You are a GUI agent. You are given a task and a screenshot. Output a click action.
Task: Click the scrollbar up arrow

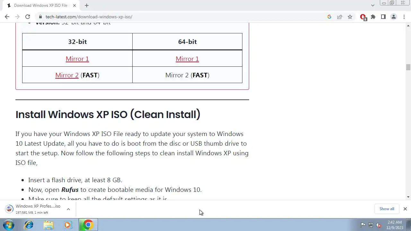[x=408, y=25]
